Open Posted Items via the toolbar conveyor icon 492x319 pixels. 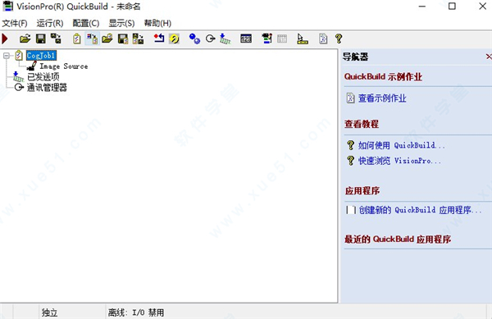tap(225, 39)
